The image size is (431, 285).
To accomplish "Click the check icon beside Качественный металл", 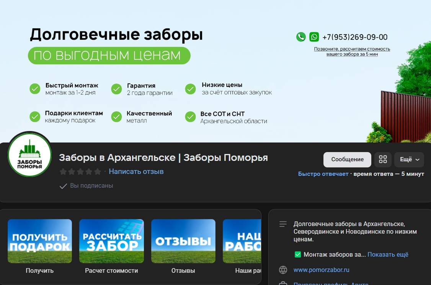I will click(x=116, y=116).
